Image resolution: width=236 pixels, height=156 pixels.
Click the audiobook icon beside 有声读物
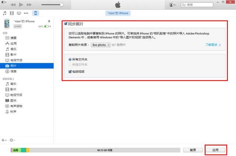tap(7, 106)
